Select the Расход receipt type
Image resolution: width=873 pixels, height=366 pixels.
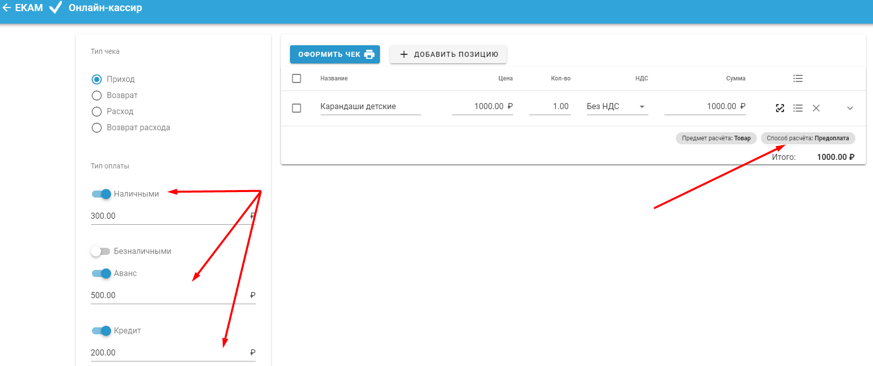tap(96, 112)
